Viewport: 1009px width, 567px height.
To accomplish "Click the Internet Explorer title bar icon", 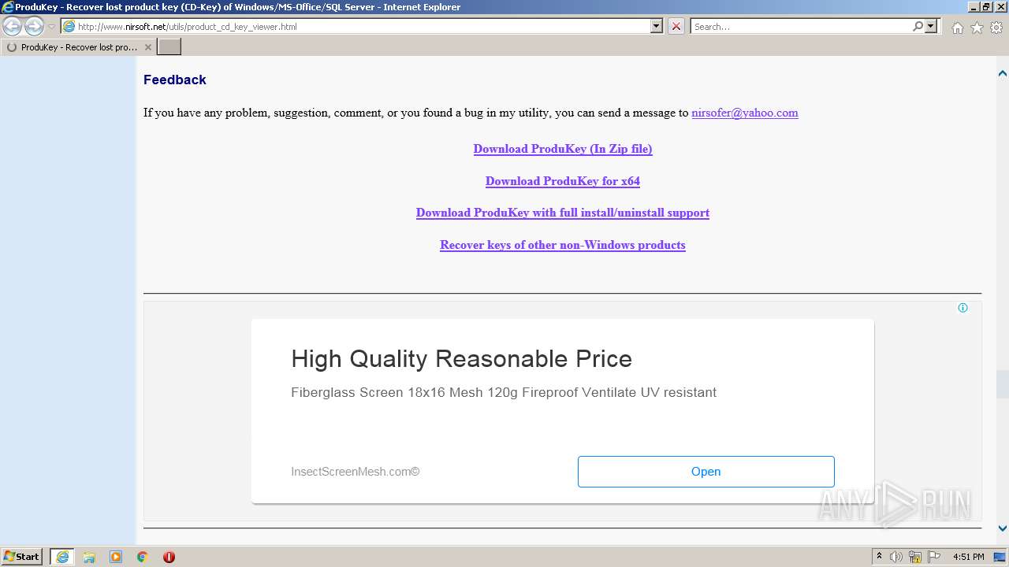I will [x=7, y=7].
